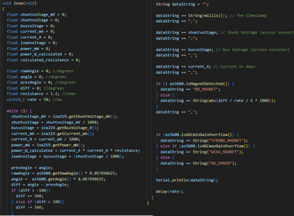Click the "WEAK_MAGNET" string literal
Screen dimensions: 294x216
pyautogui.click(x=223, y=152)
